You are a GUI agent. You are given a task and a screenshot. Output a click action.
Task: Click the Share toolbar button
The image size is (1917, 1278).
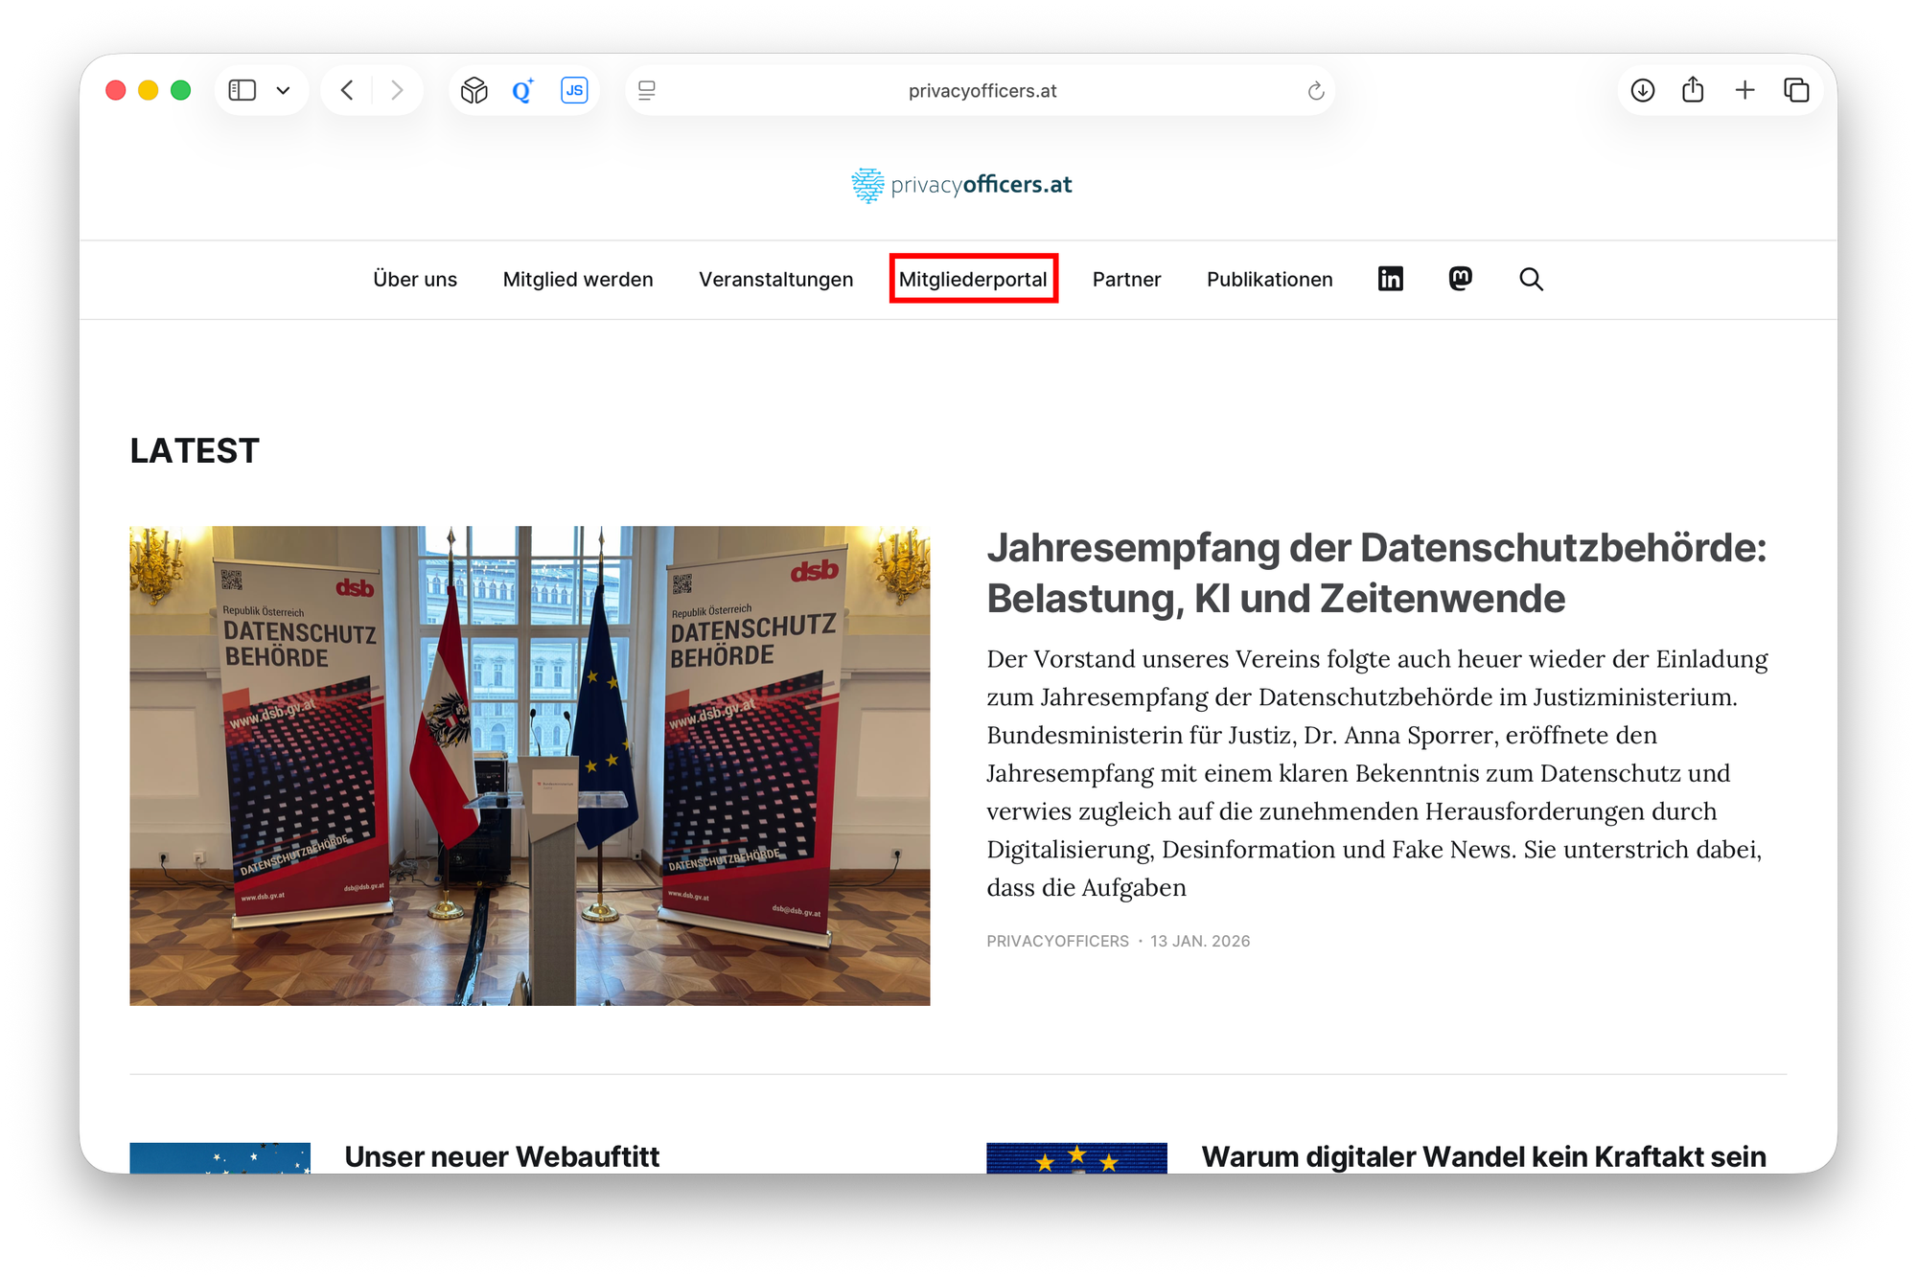[x=1693, y=90]
